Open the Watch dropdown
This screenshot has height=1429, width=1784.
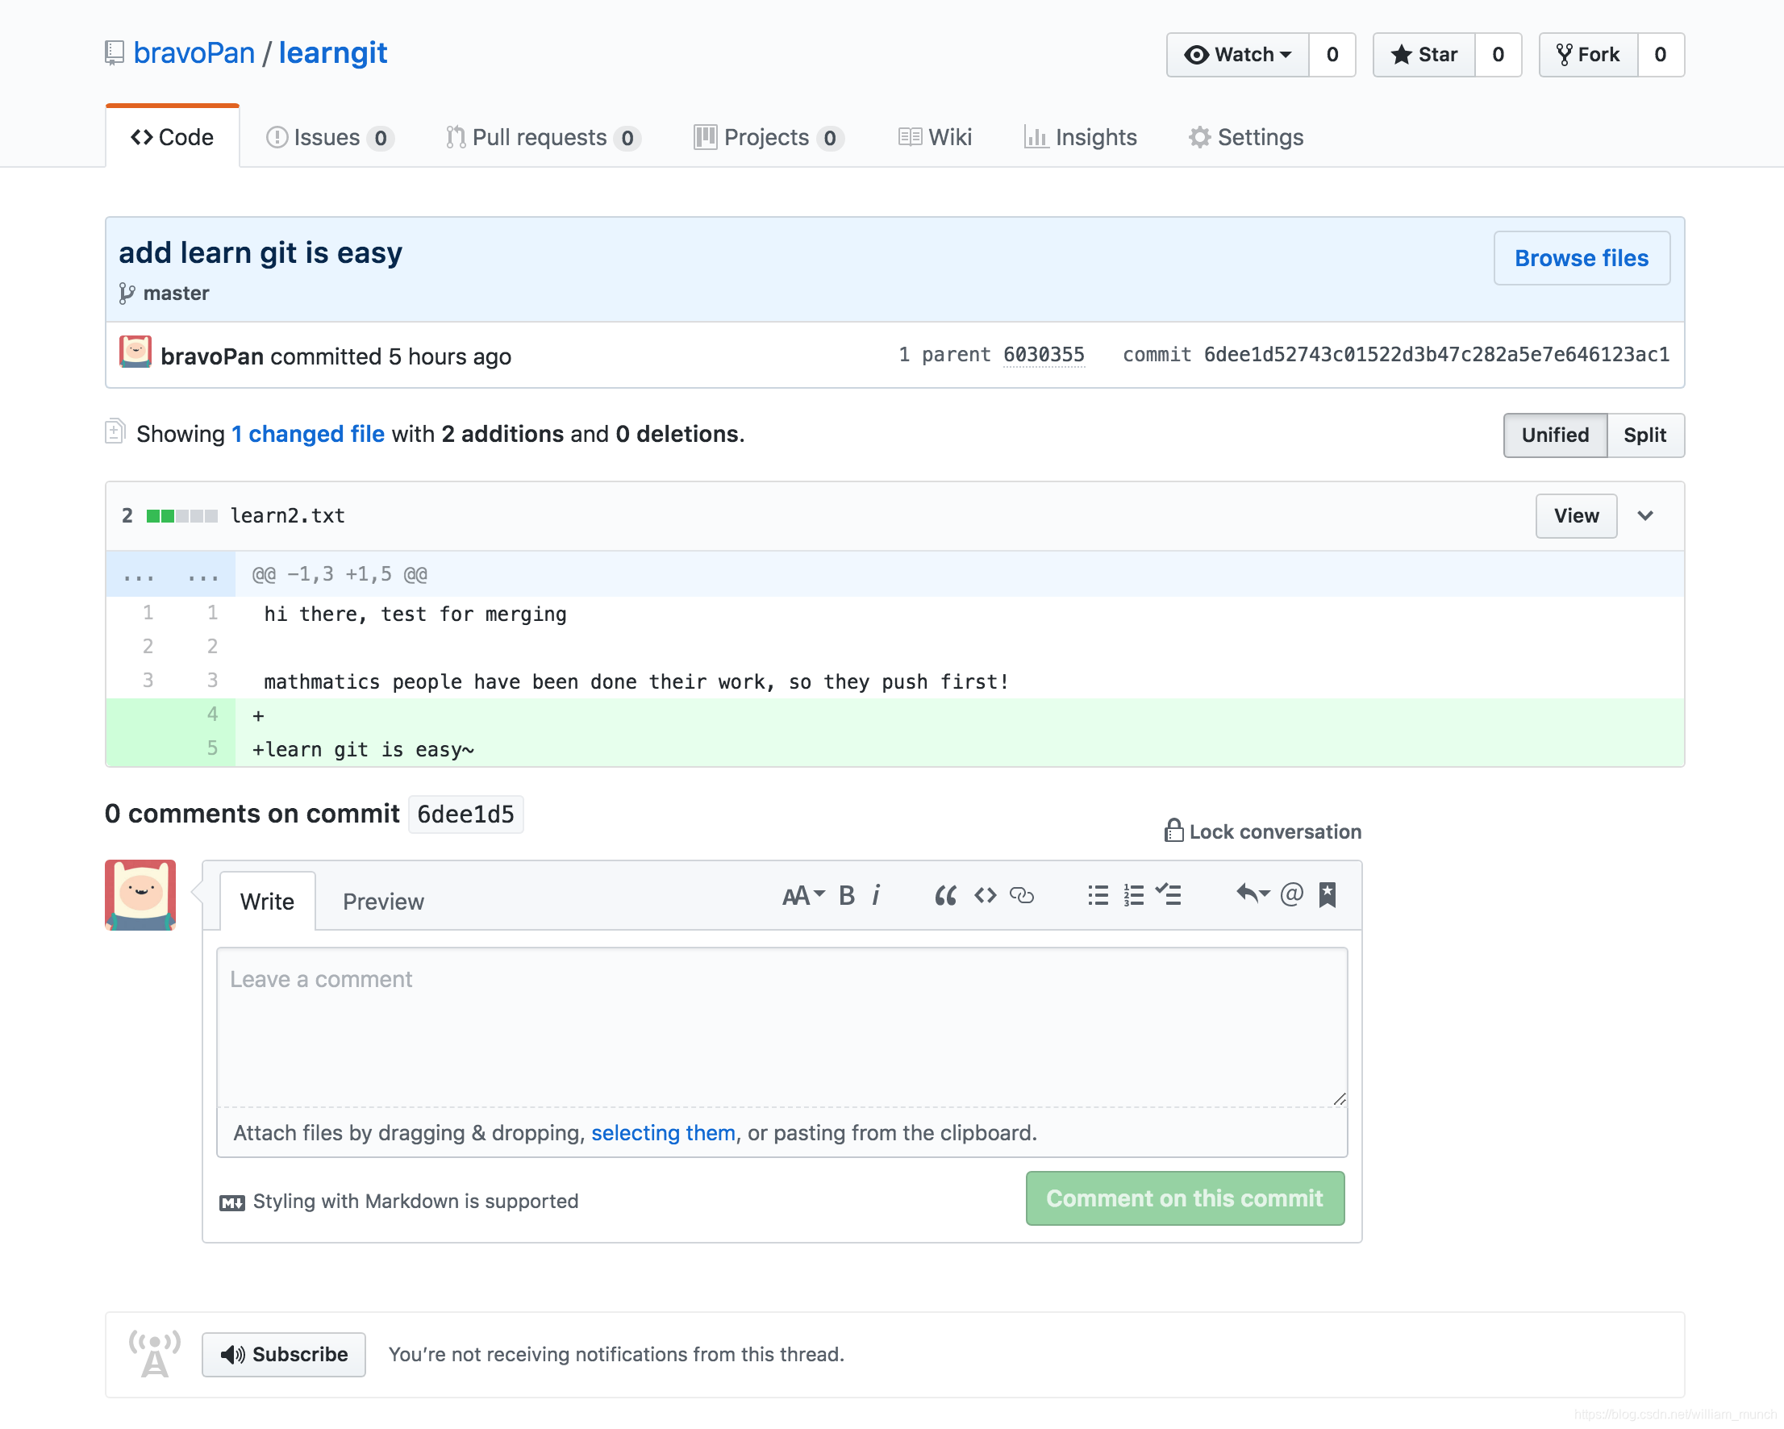click(x=1237, y=55)
